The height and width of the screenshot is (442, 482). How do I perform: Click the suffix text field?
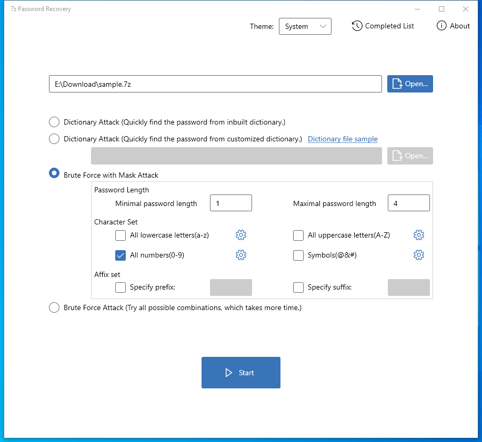point(408,287)
